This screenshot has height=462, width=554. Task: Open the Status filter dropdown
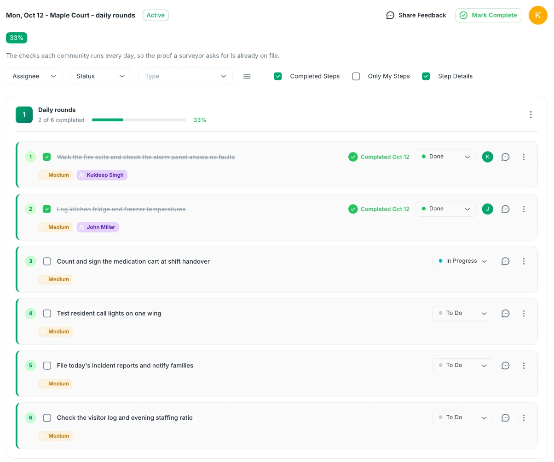click(x=100, y=76)
